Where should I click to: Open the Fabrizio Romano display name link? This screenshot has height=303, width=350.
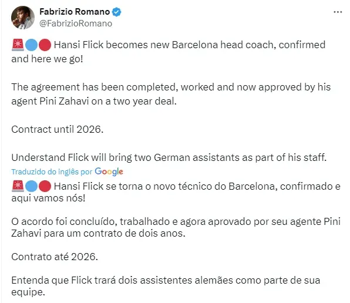coord(75,12)
